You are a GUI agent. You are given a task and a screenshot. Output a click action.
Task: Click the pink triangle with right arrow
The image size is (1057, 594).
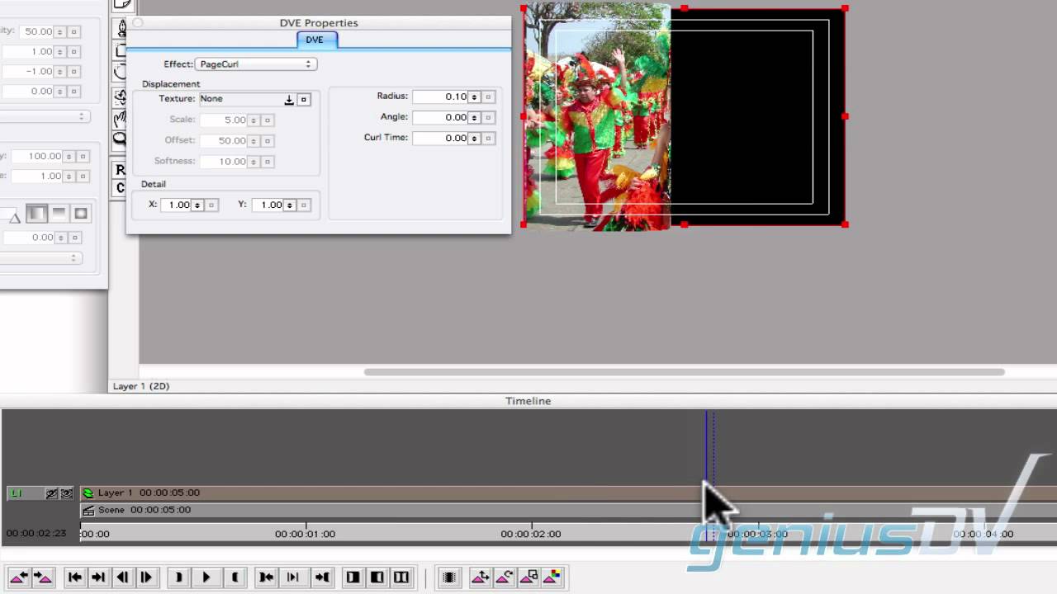[43, 577]
